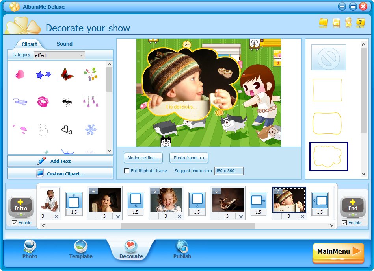374x271 pixels.
Task: Select the pink heart clipart
Action: [x=20, y=74]
